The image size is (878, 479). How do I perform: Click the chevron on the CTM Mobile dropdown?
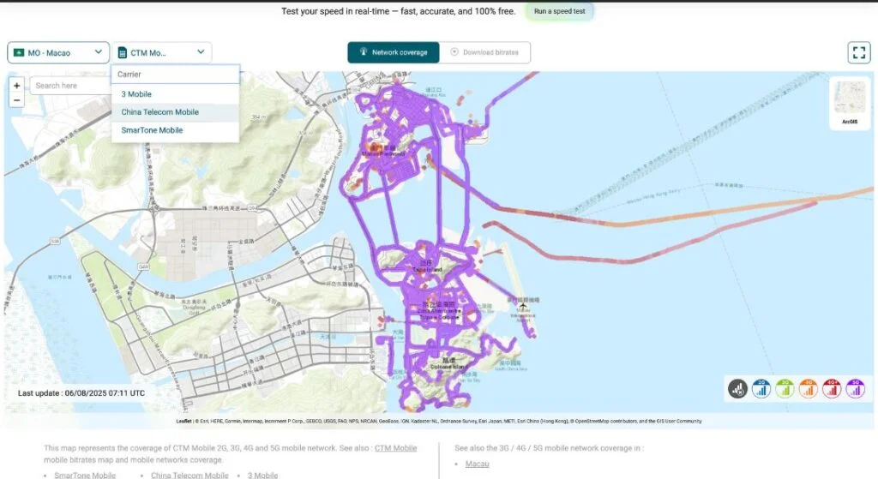[201, 52]
